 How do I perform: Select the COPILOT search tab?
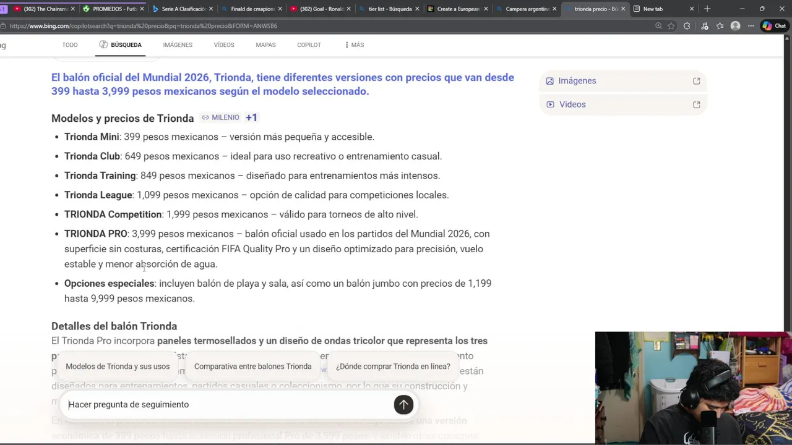pos(309,45)
